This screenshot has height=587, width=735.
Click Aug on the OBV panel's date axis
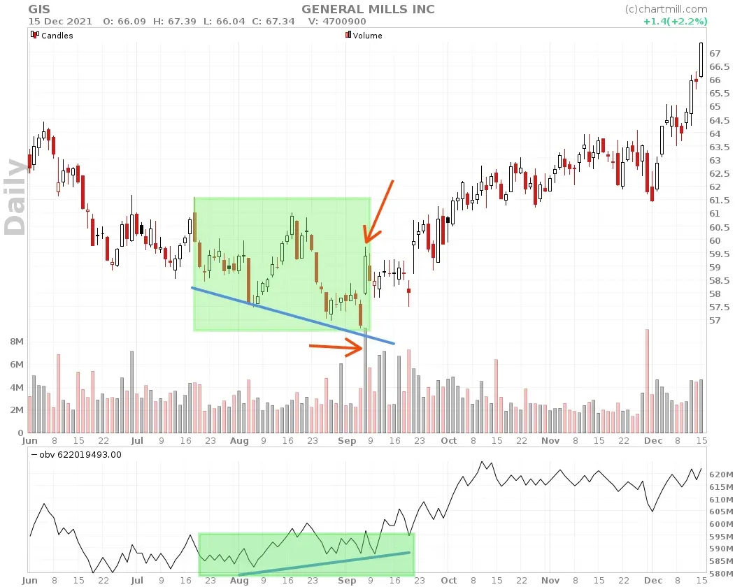239,581
